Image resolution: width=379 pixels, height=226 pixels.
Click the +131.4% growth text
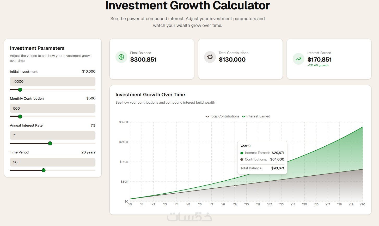coord(318,65)
